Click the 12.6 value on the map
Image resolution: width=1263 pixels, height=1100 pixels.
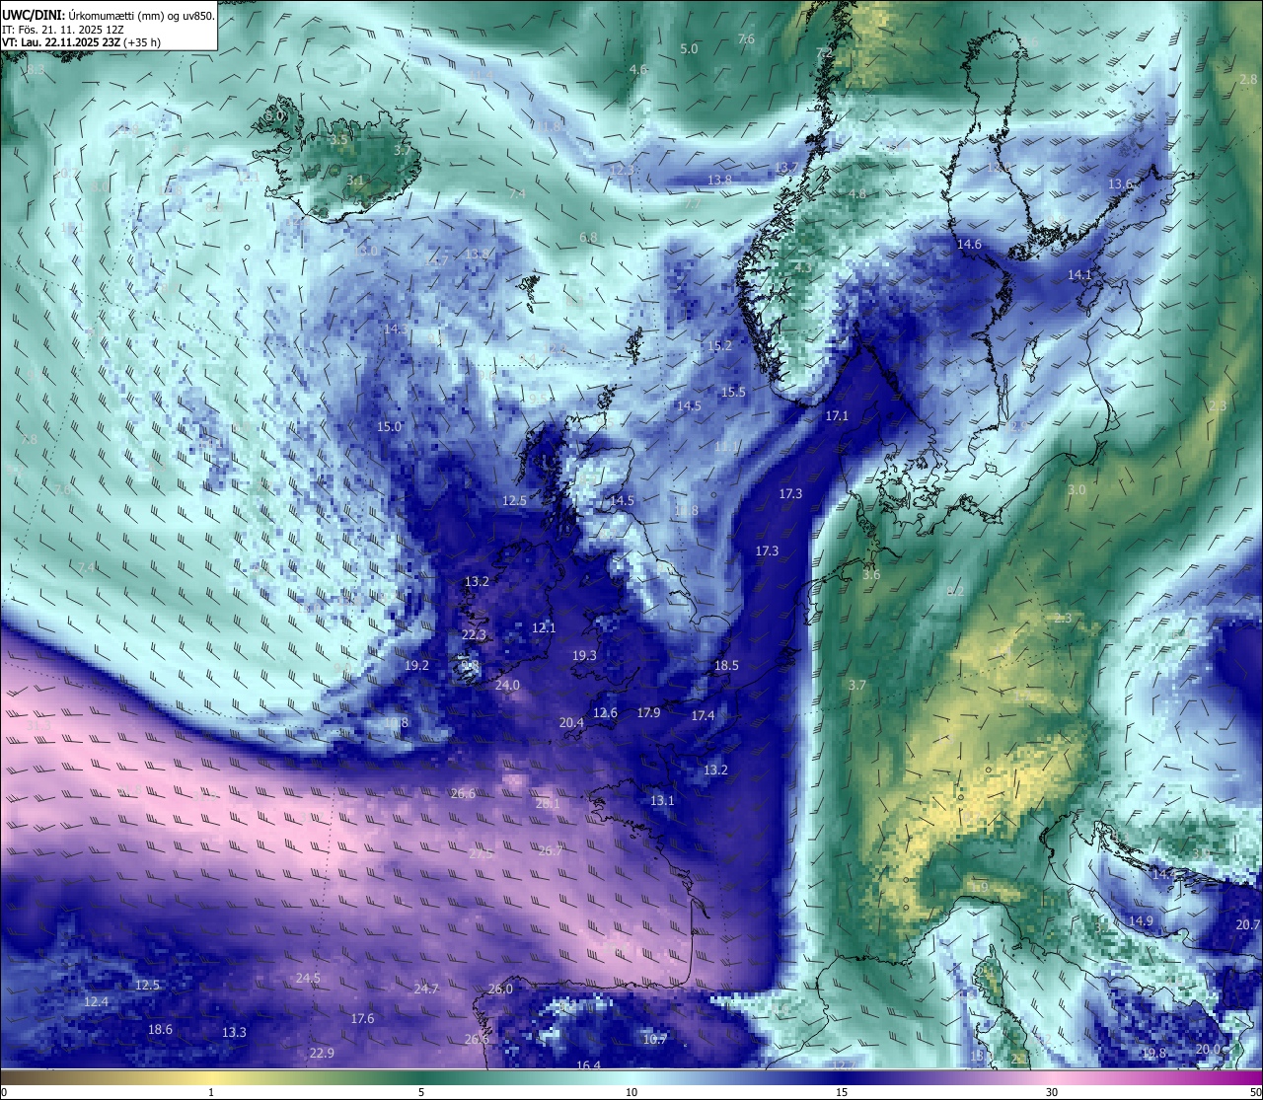click(x=605, y=712)
